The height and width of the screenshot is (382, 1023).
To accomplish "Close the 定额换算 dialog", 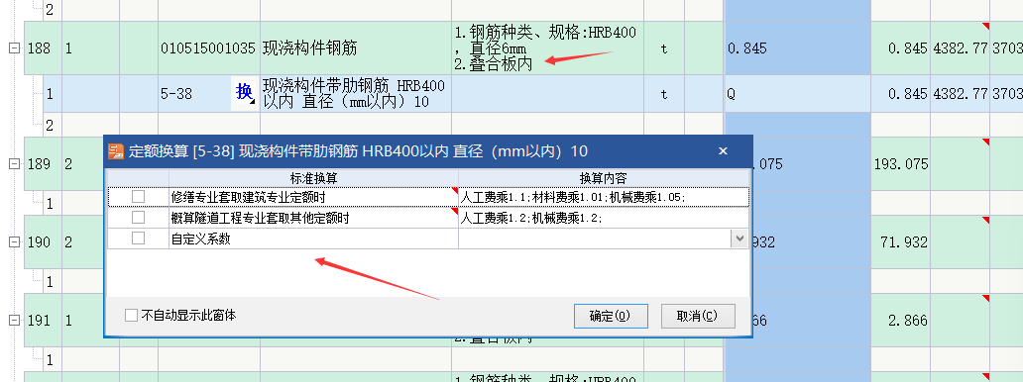I will pyautogui.click(x=723, y=151).
